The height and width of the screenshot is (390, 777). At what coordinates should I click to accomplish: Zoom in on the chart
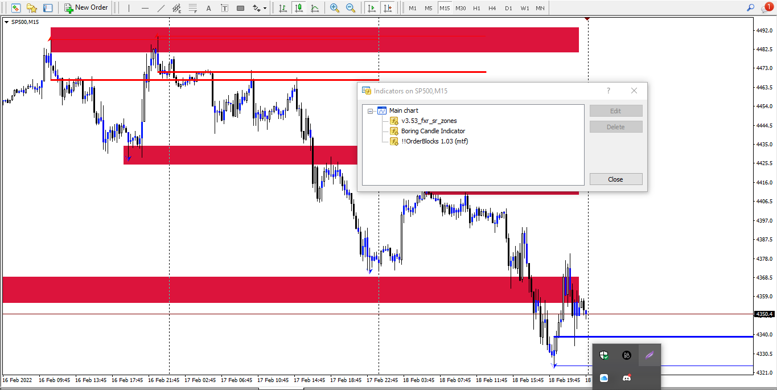(335, 8)
